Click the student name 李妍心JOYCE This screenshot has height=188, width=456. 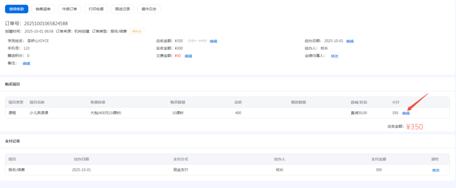coord(38,41)
